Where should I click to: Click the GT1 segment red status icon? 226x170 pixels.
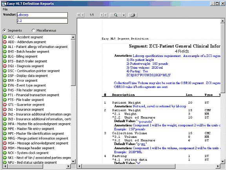(5, 104)
